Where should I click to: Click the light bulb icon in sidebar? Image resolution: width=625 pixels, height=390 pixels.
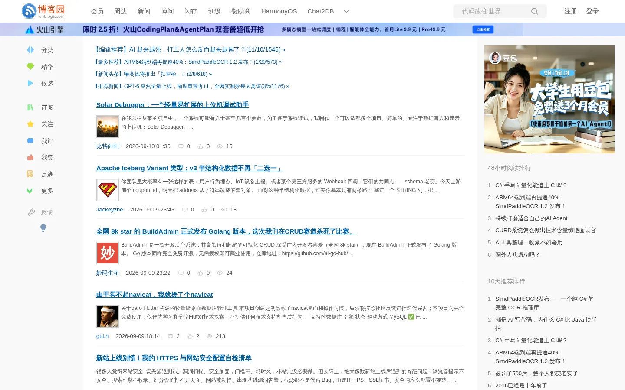click(x=43, y=228)
